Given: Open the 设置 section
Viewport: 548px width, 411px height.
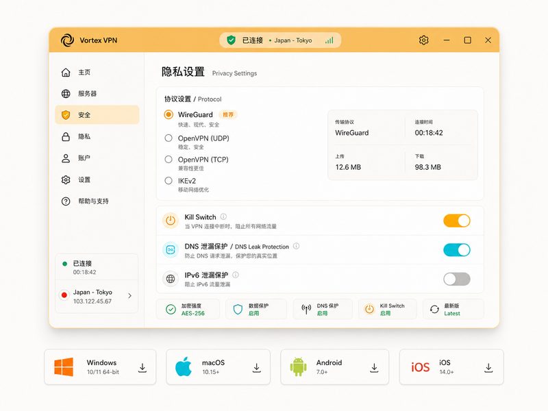Looking at the screenshot, I should coord(97,179).
